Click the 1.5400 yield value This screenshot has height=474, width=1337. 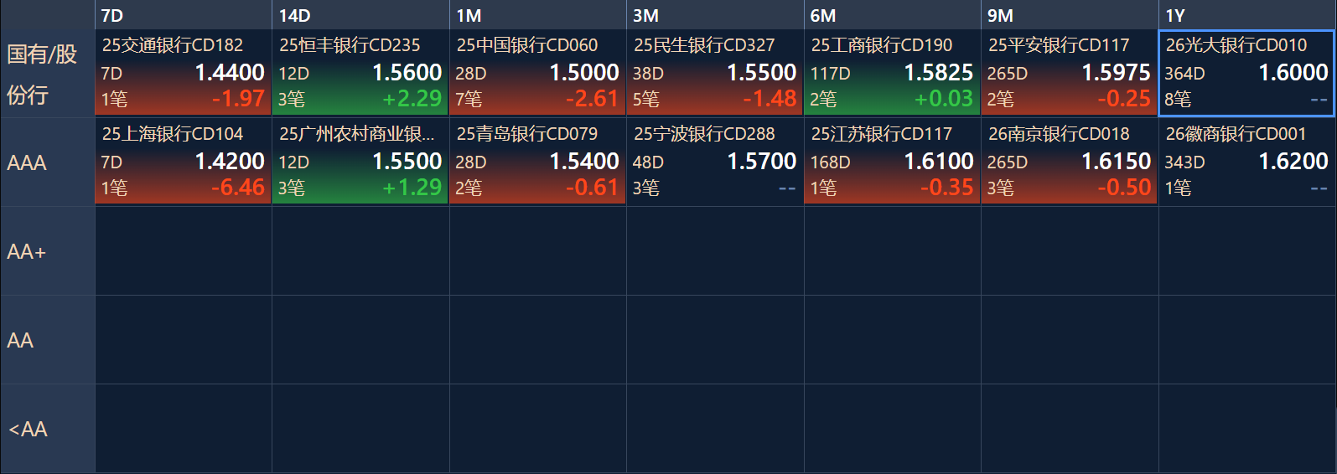click(x=584, y=162)
